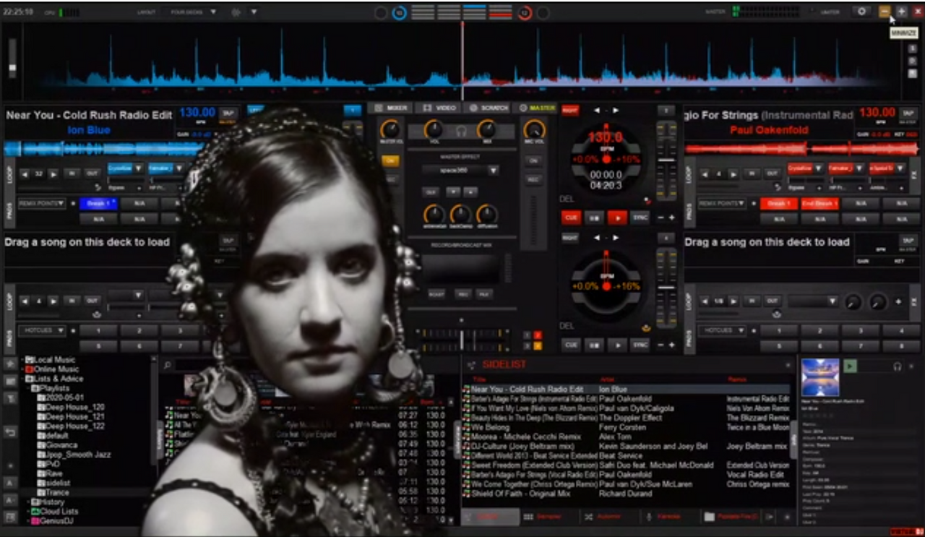925x537 pixels.
Task: Start playback on deck 4
Action: [x=616, y=345]
